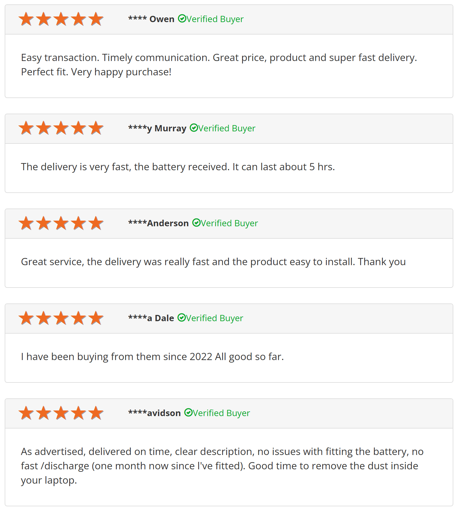
Task: Click the review text mentioning buying since 2022
Action: (x=152, y=357)
